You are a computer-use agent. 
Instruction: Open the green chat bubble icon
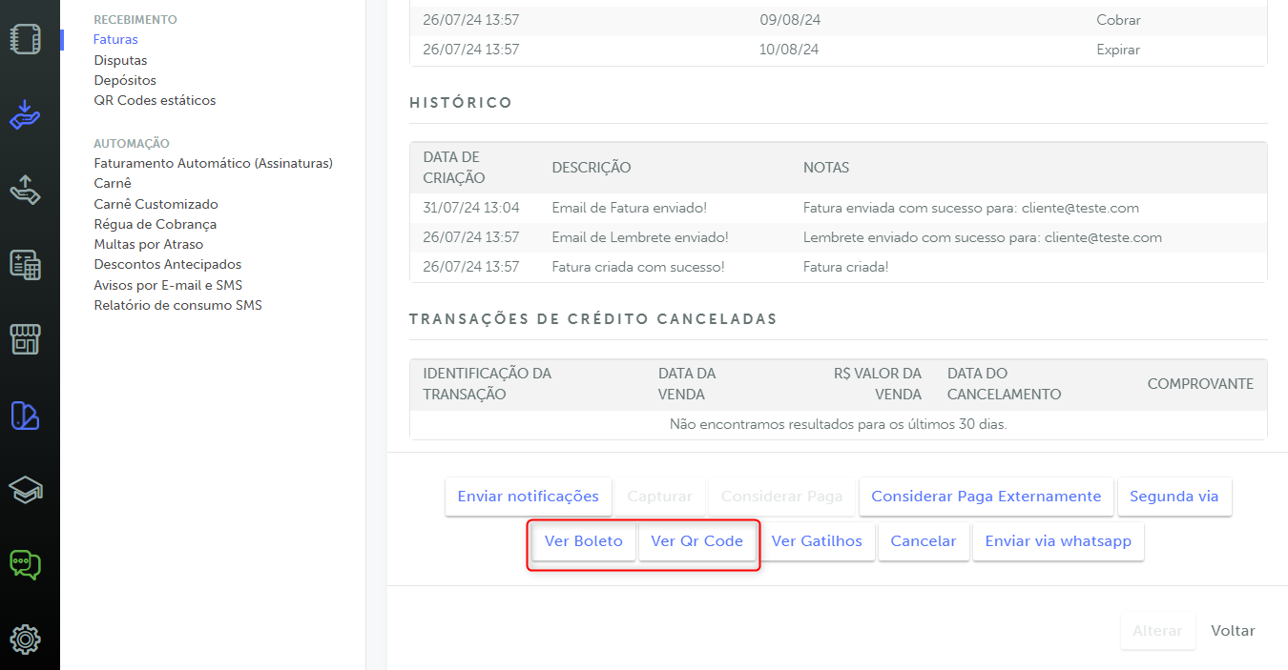click(x=26, y=564)
